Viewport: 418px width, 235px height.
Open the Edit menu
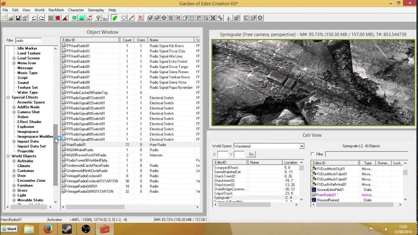point(15,10)
